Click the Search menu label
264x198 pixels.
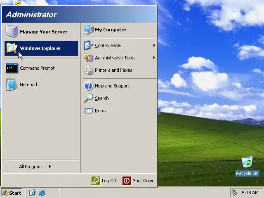tap(102, 98)
